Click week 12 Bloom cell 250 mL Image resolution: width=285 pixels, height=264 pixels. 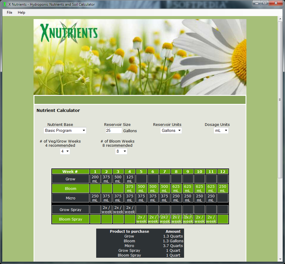[x=223, y=188]
